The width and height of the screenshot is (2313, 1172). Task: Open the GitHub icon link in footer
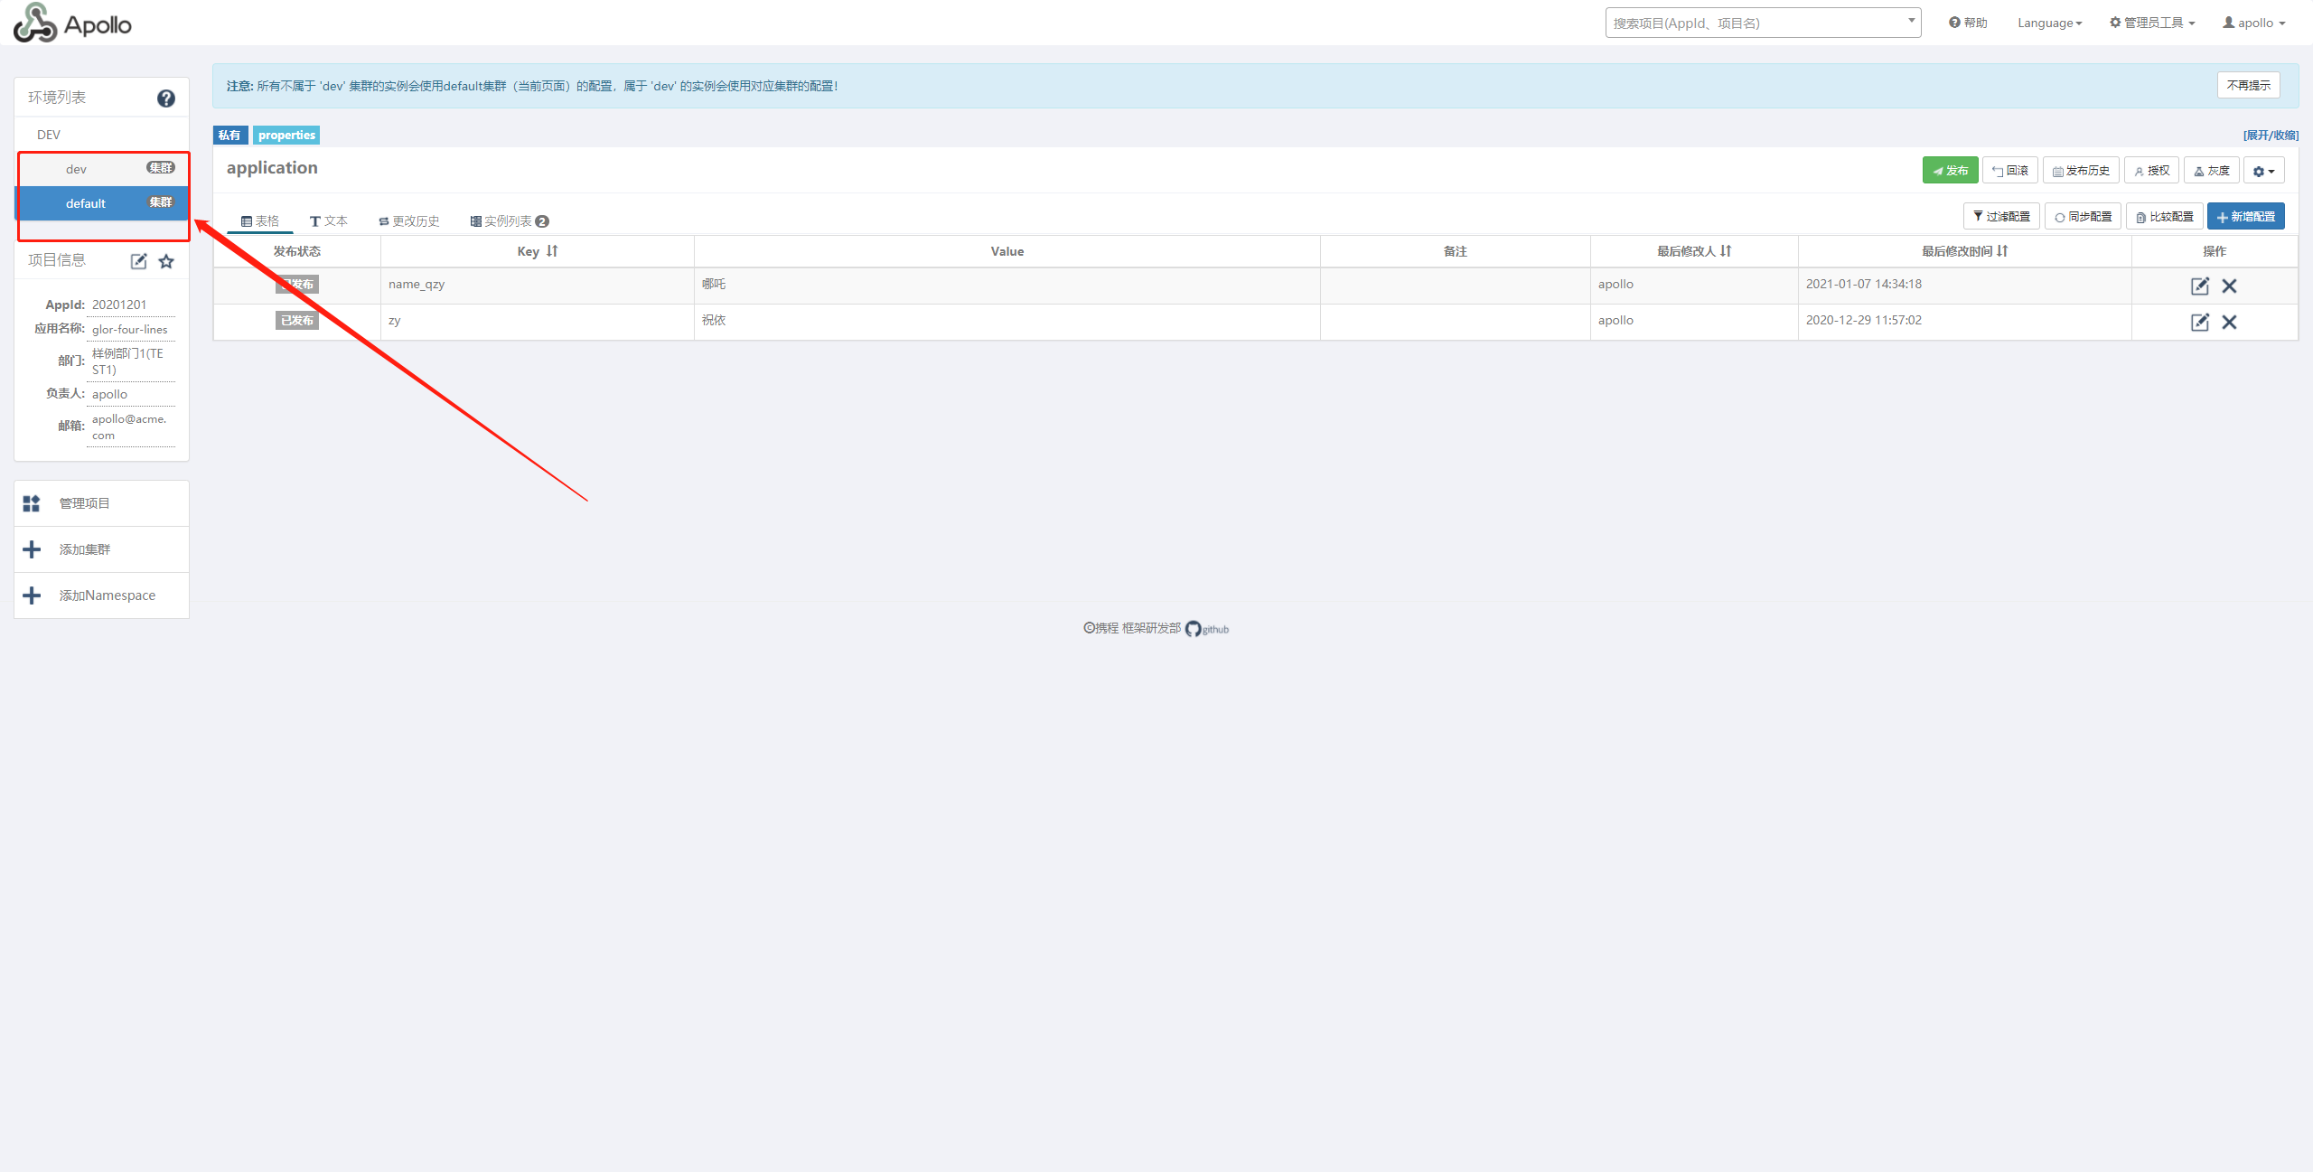coord(1194,629)
